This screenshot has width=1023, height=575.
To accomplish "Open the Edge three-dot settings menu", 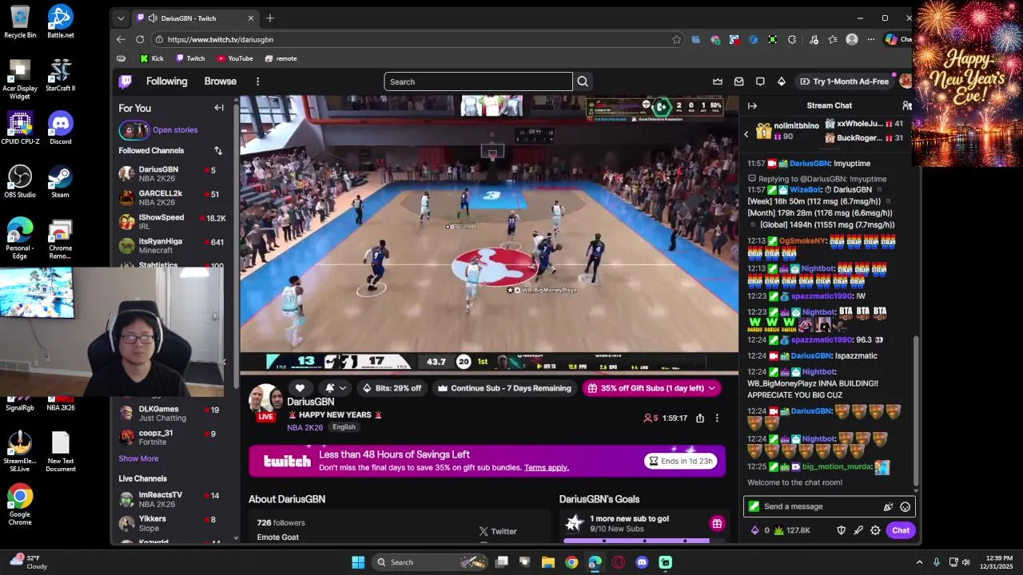I will (x=871, y=39).
